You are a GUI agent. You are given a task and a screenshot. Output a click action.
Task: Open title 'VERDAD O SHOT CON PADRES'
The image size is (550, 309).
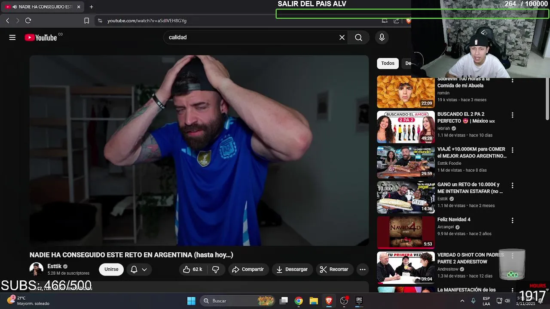(x=471, y=258)
